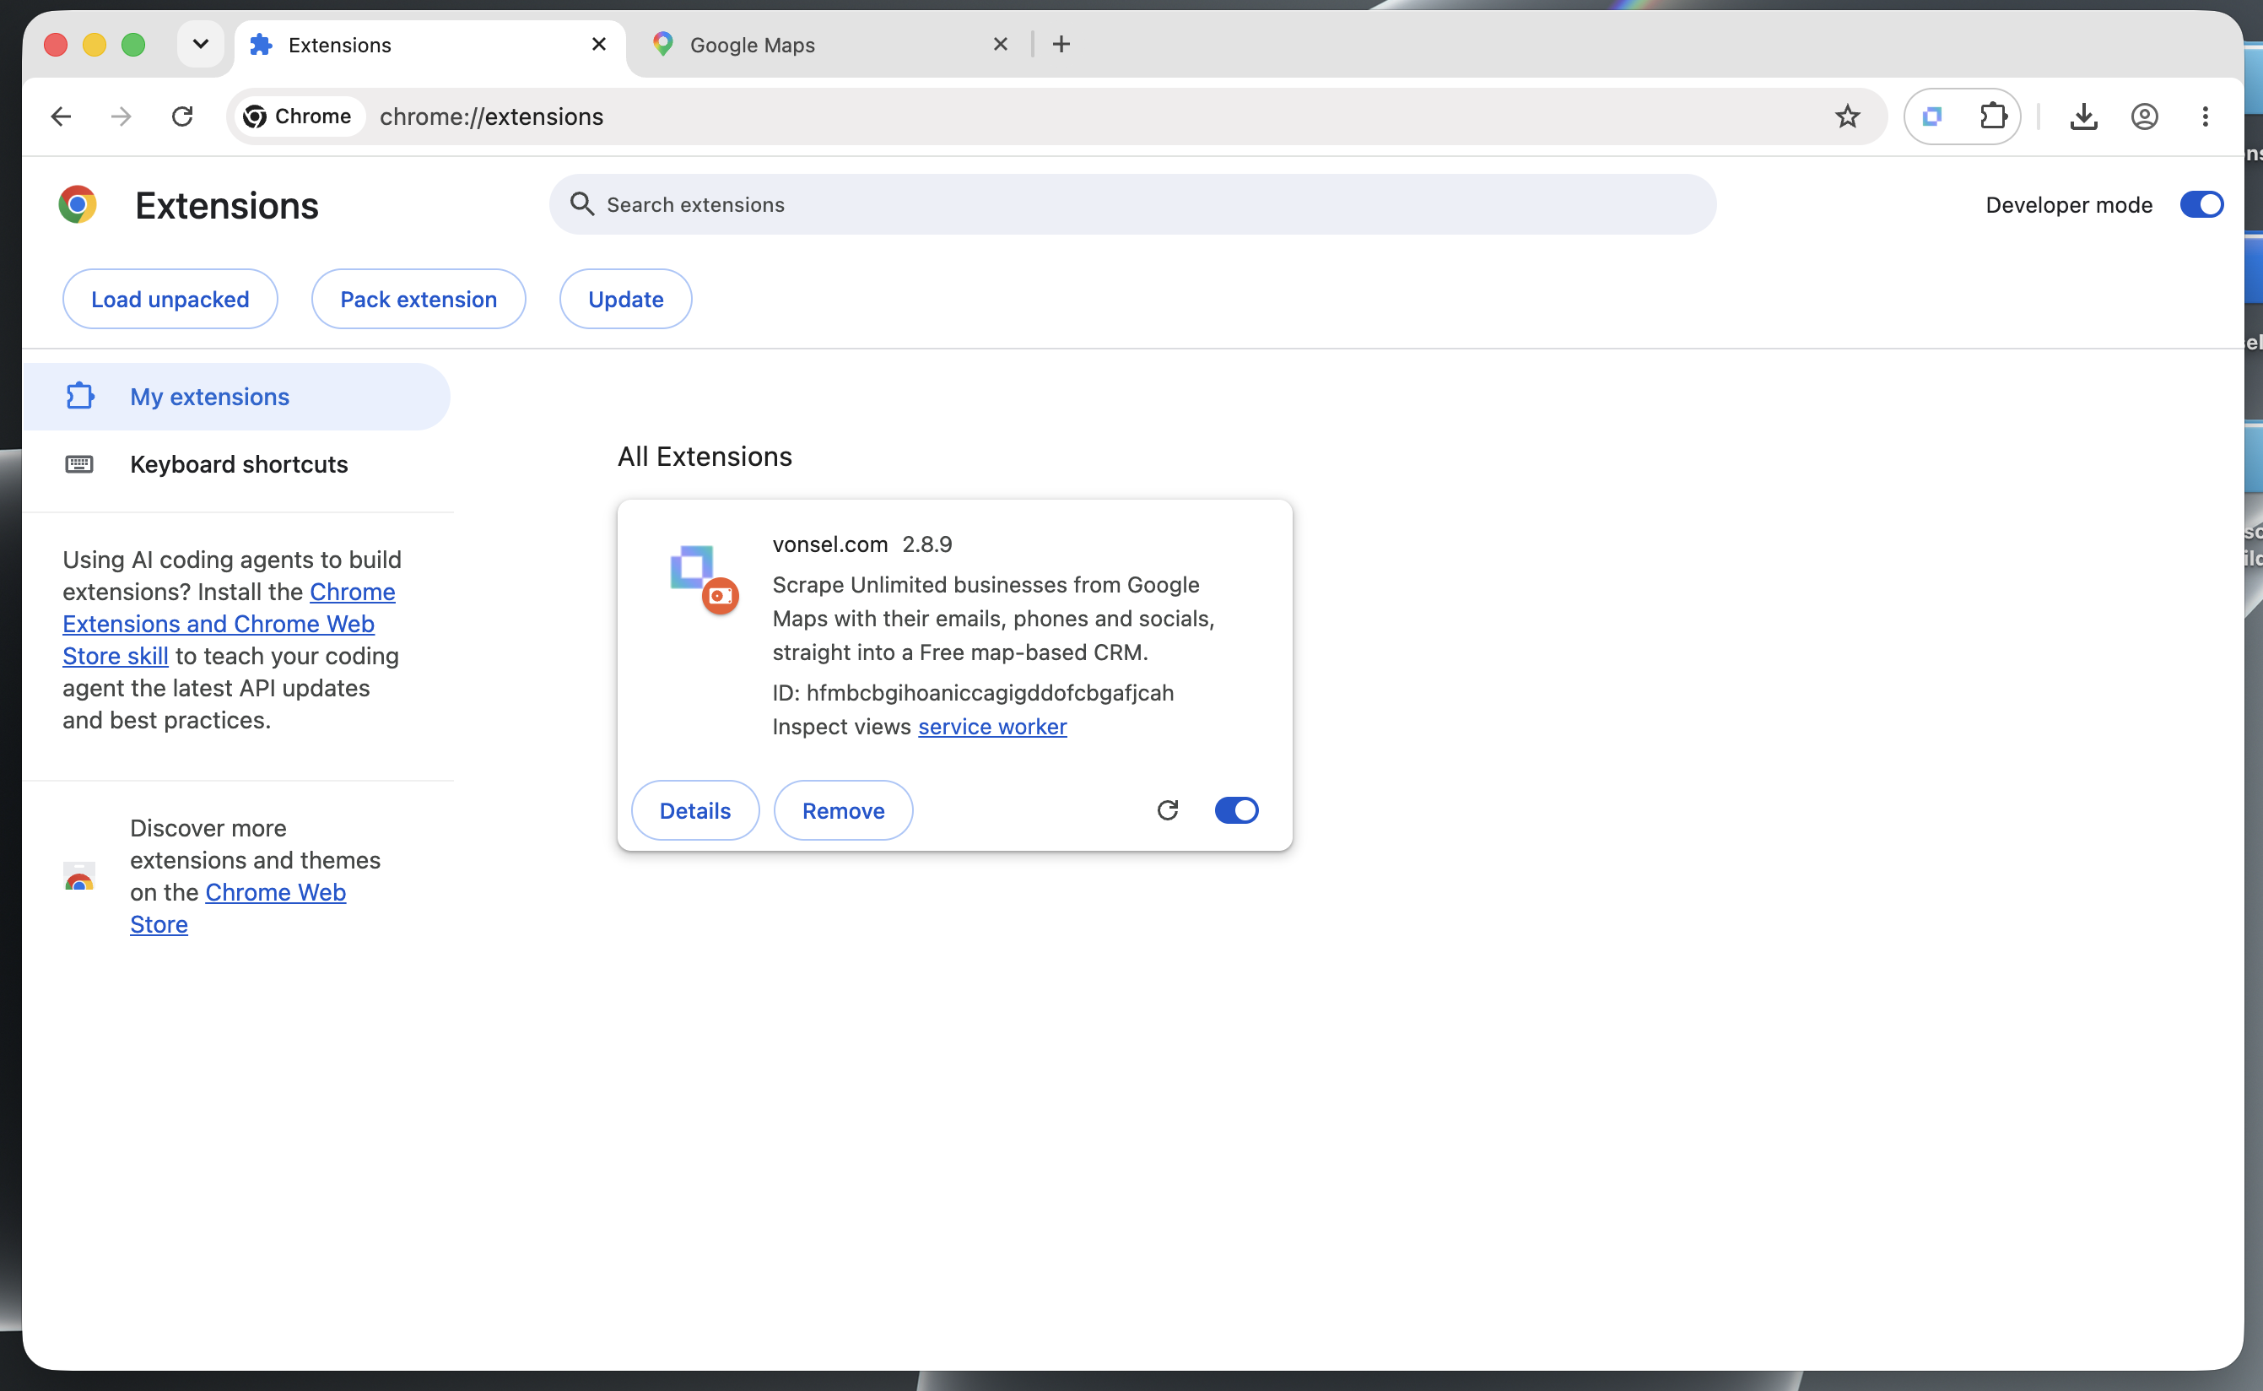Image resolution: width=2263 pixels, height=1391 pixels.
Task: Click the Chrome logo beside Extensions title
Action: pyautogui.click(x=78, y=204)
